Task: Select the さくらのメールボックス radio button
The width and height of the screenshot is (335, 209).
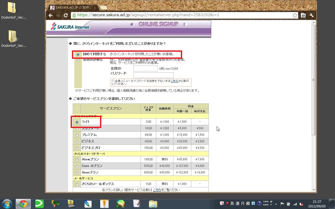Action: [77, 184]
